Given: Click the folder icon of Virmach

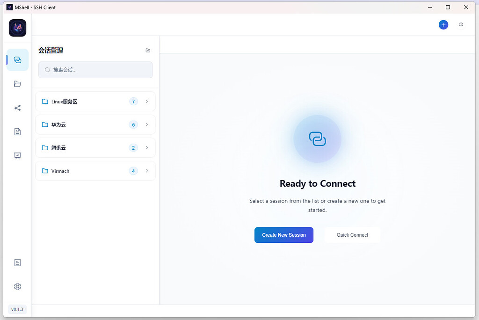Looking at the screenshot, I should 45,171.
